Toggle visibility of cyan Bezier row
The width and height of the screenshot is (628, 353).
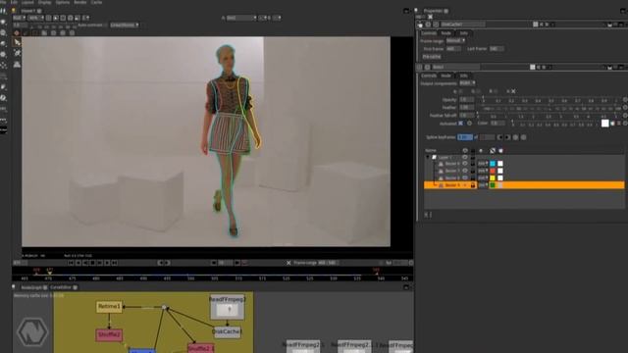click(465, 164)
